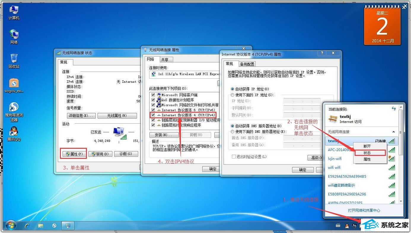Click the 详细信息(E)... button
Viewport: 411px width, 233px height.
click(x=81, y=116)
